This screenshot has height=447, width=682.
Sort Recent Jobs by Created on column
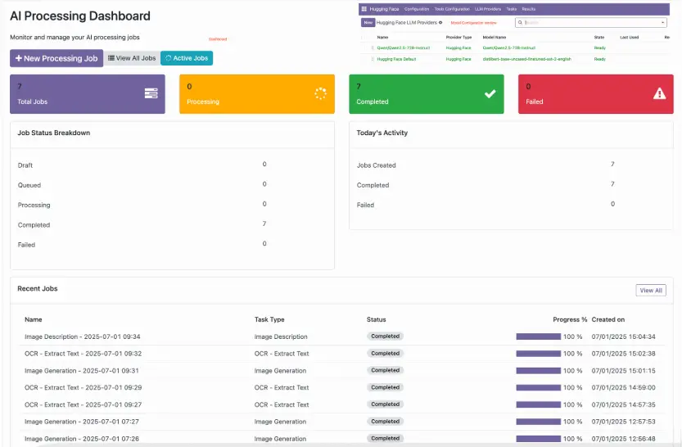coord(608,319)
